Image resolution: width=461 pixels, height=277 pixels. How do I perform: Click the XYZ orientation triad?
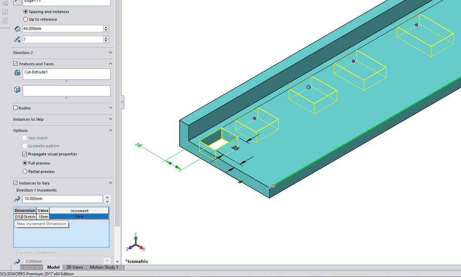coord(136,244)
